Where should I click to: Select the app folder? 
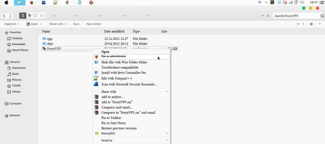pos(47,39)
